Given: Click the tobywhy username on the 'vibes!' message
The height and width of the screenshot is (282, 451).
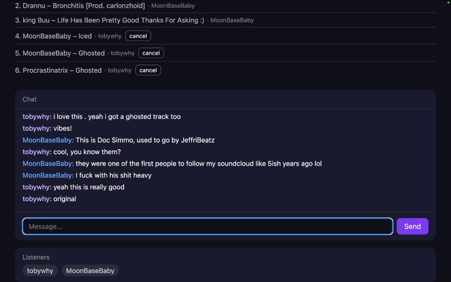Looking at the screenshot, I should pyautogui.click(x=37, y=129).
